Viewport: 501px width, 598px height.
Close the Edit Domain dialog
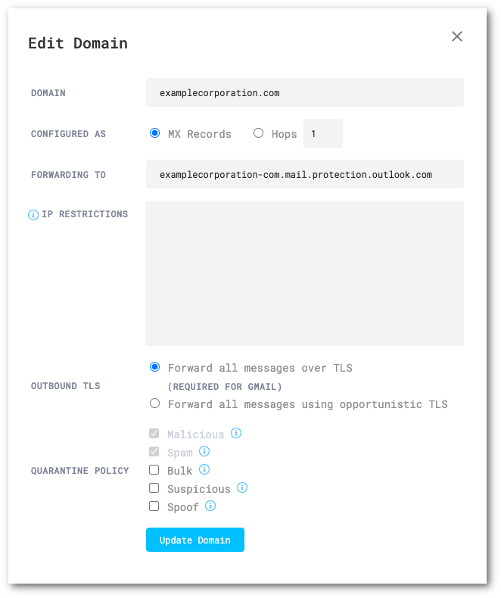[457, 36]
